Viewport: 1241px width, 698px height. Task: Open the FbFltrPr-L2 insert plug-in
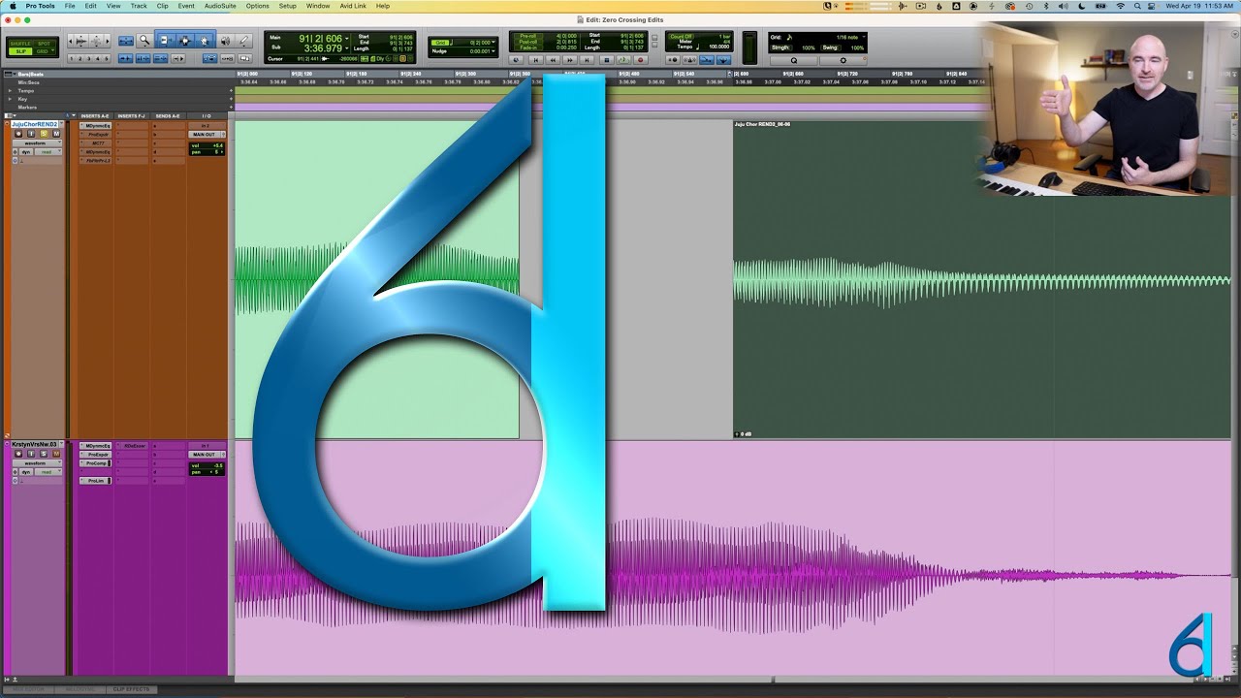click(97, 161)
